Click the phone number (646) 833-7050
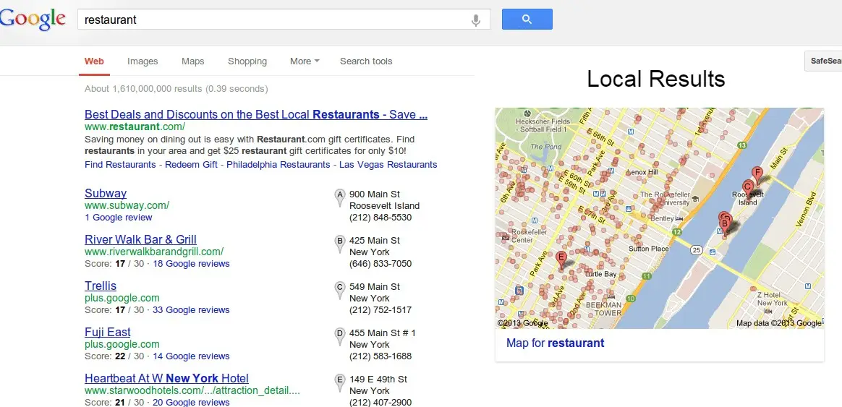The height and width of the screenshot is (407, 842). [x=380, y=264]
